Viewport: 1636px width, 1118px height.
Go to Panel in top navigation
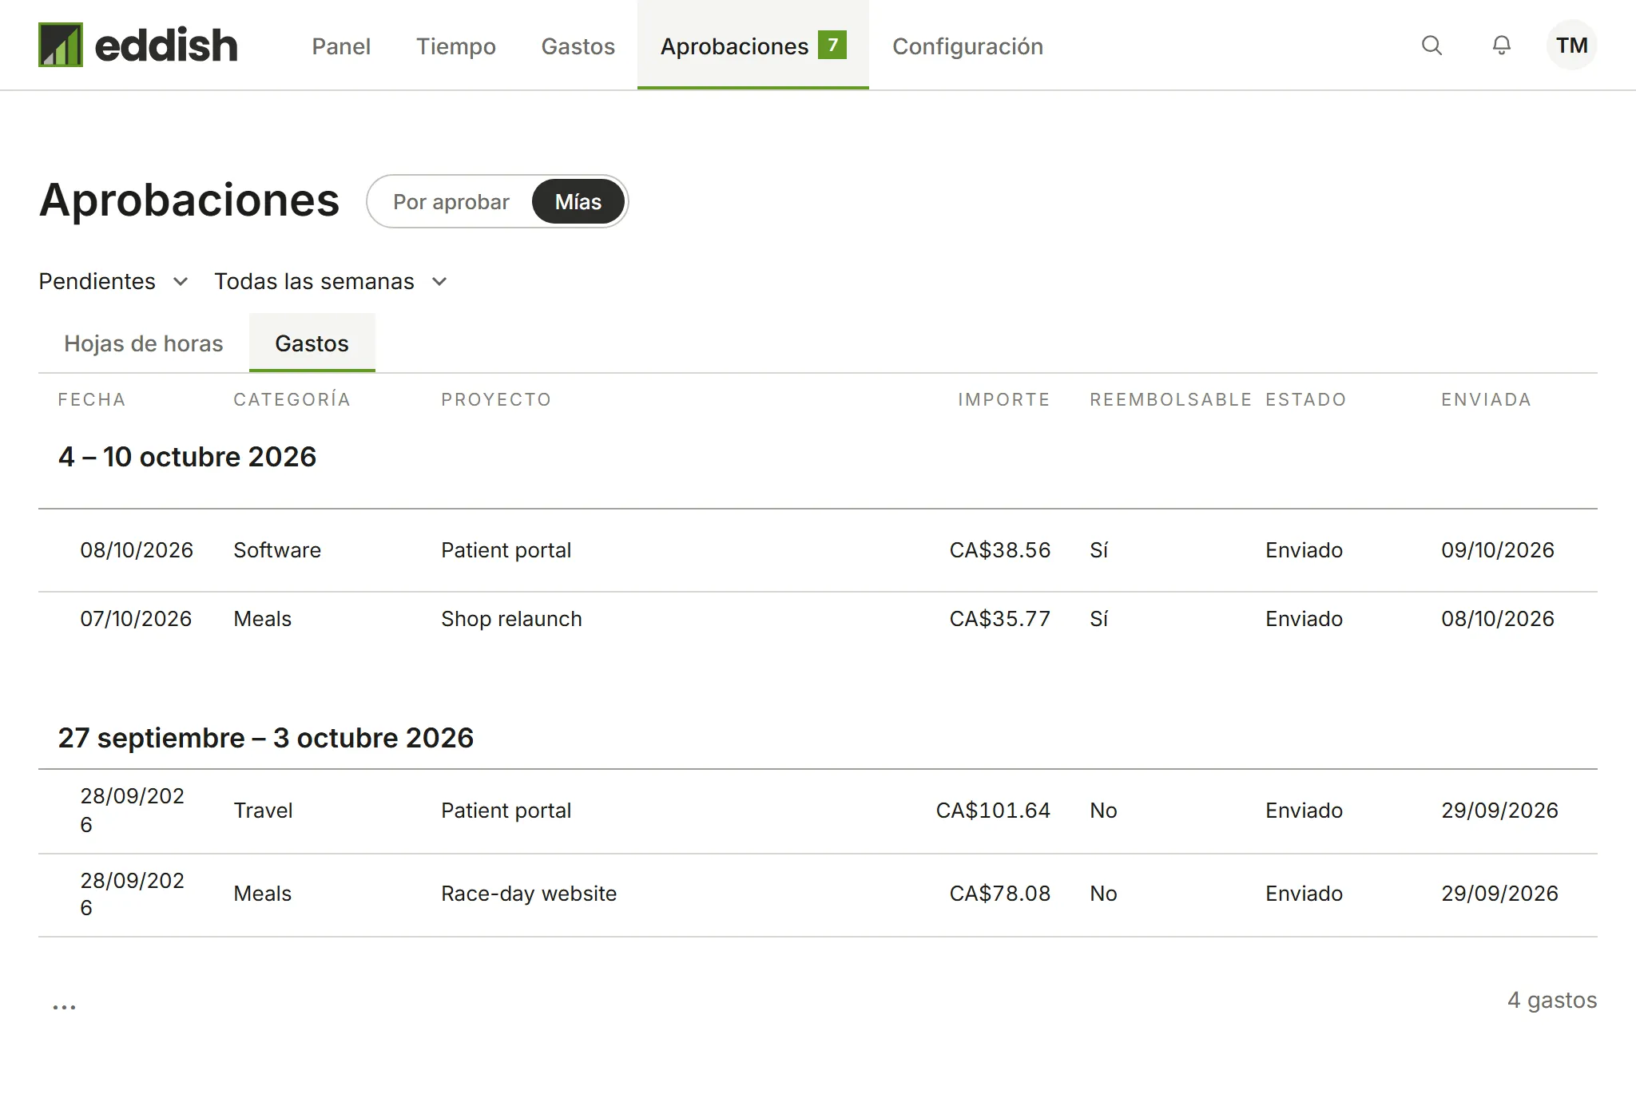click(x=341, y=46)
